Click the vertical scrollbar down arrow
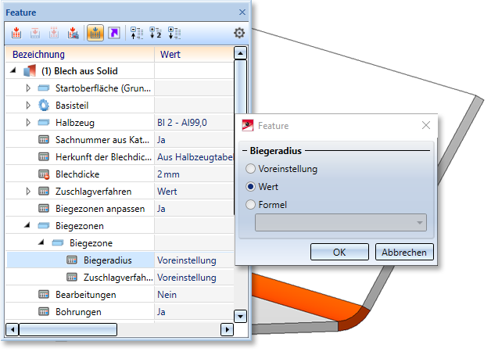The height and width of the screenshot is (355, 491). (240, 316)
